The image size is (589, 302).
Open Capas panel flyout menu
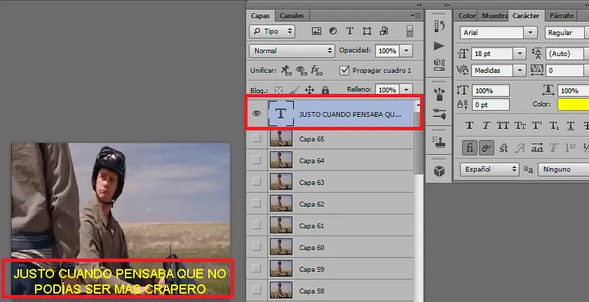coord(416,15)
